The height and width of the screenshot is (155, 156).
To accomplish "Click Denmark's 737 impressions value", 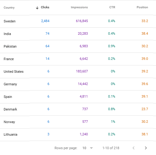I will click(85, 109).
